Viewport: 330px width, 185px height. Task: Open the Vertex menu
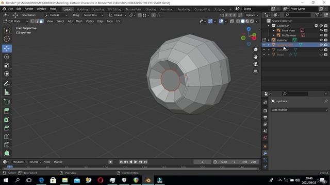click(90, 21)
